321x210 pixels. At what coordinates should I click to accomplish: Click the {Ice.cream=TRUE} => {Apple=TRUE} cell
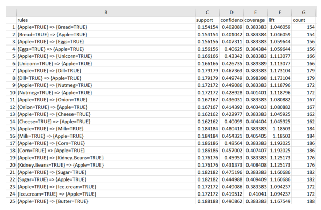pos(106,194)
